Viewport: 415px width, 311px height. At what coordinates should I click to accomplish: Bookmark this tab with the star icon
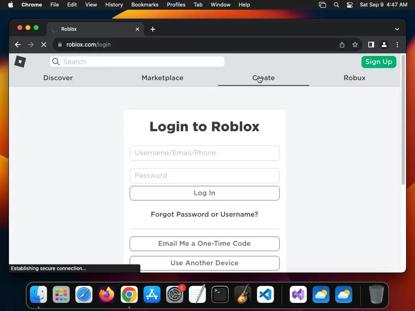click(355, 45)
